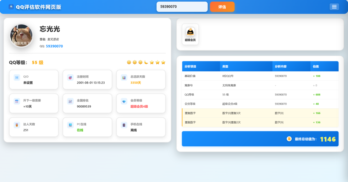Click the last star level icon

(x=163, y=62)
